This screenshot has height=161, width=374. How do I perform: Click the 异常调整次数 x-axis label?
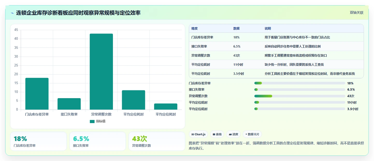point(101,114)
